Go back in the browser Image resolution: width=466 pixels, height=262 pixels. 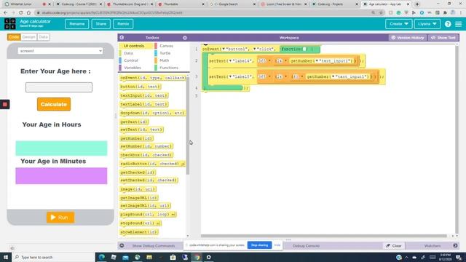click(x=5, y=13)
